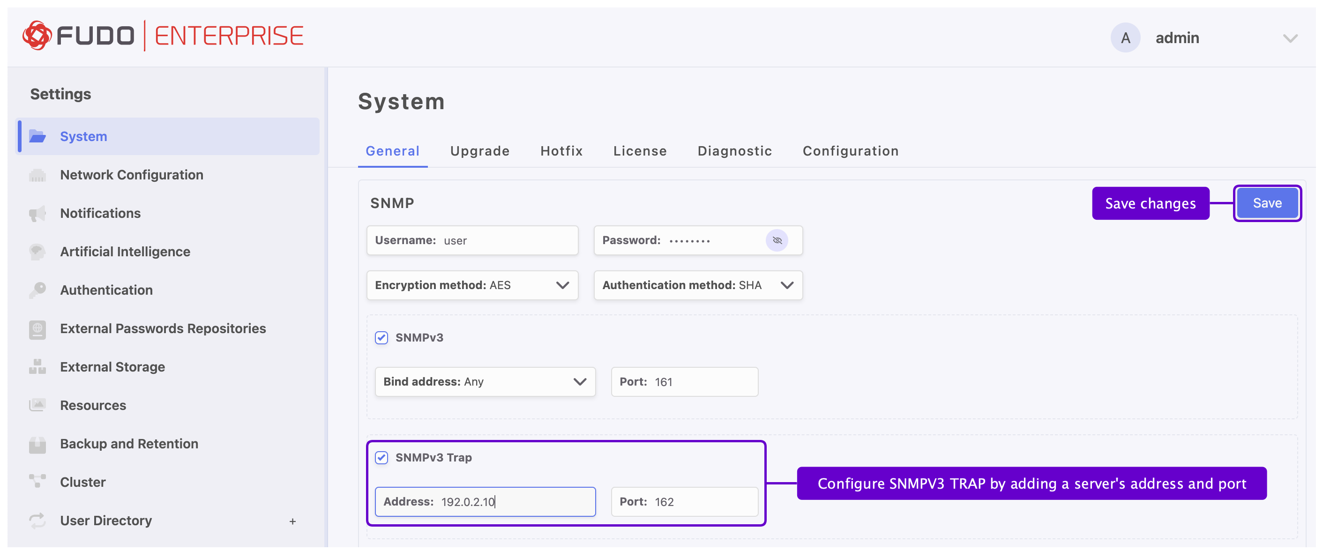This screenshot has width=1323, height=558.
Task: Open the Diagnostic tab
Action: point(734,151)
